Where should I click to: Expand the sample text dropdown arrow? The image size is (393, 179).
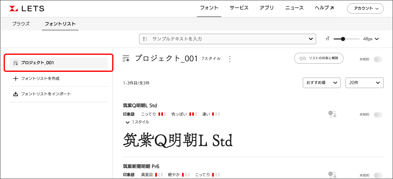tap(310, 39)
